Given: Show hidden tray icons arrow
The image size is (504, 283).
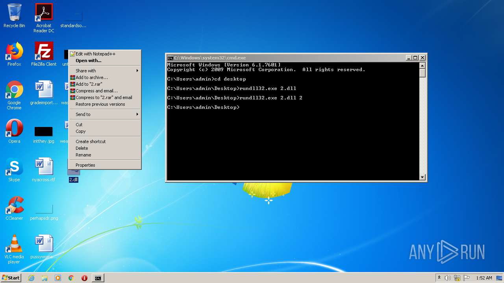Looking at the screenshot, I should tap(439, 278).
